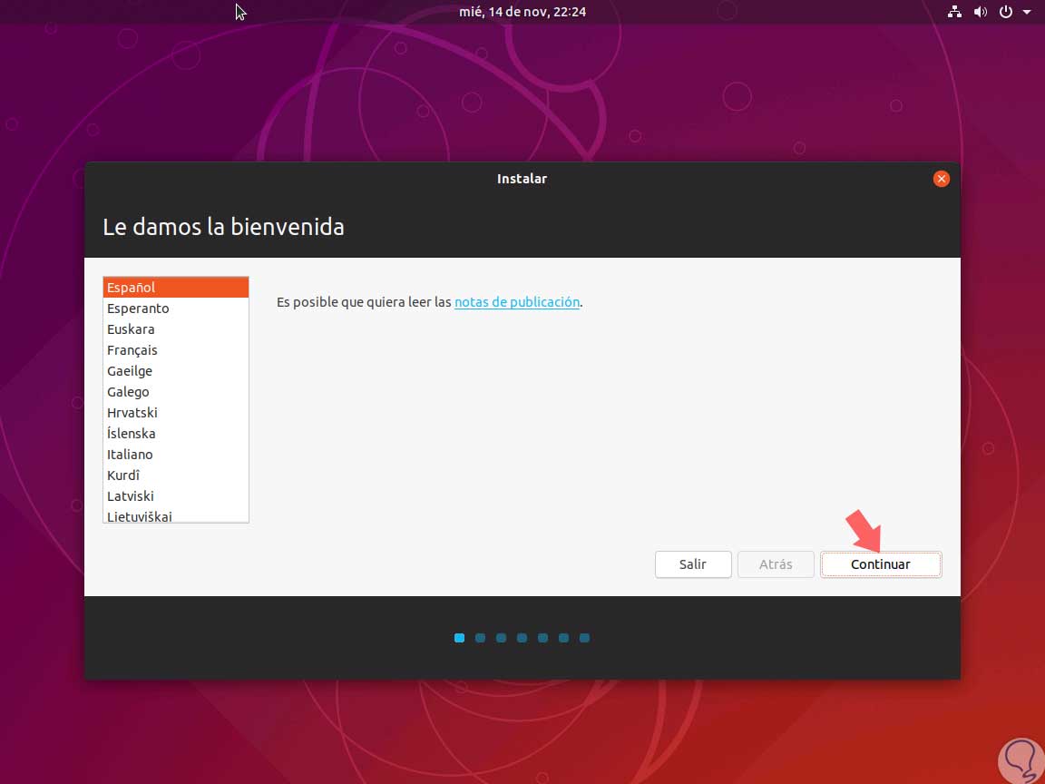Viewport: 1045px width, 784px height.
Task: Click the Salir button
Action: pyautogui.click(x=693, y=564)
